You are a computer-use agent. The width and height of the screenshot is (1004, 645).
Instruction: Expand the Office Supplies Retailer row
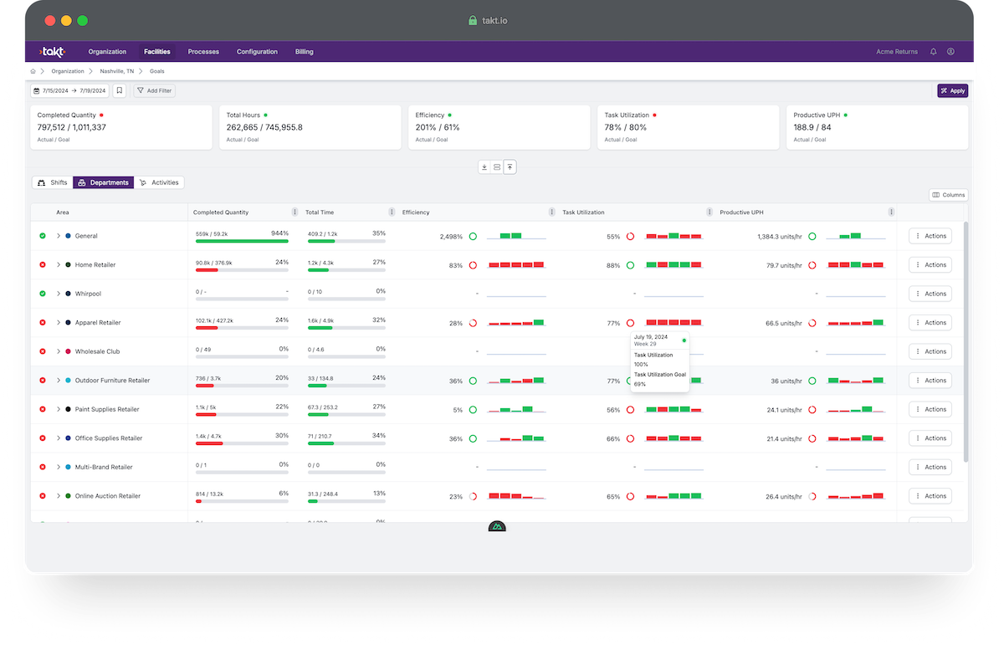click(x=59, y=438)
